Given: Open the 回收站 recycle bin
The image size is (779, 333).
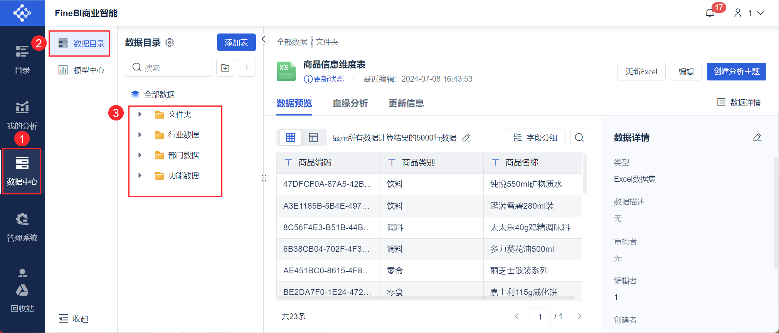Looking at the screenshot, I should click(22, 298).
